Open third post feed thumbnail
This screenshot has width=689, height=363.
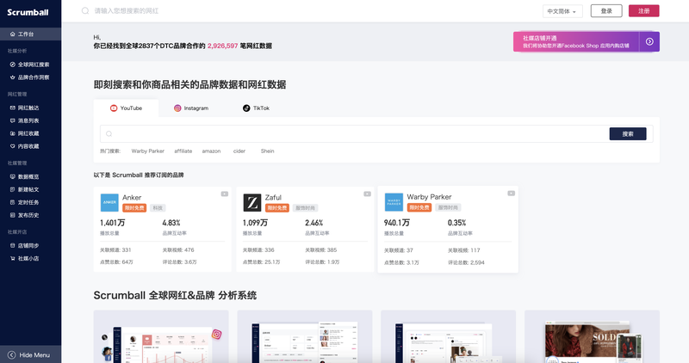click(448, 336)
